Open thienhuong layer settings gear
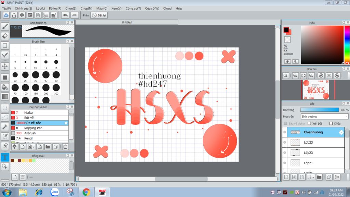The image size is (350, 197). click(x=341, y=132)
